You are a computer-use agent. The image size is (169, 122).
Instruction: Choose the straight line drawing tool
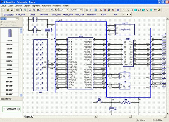click(123, 10)
